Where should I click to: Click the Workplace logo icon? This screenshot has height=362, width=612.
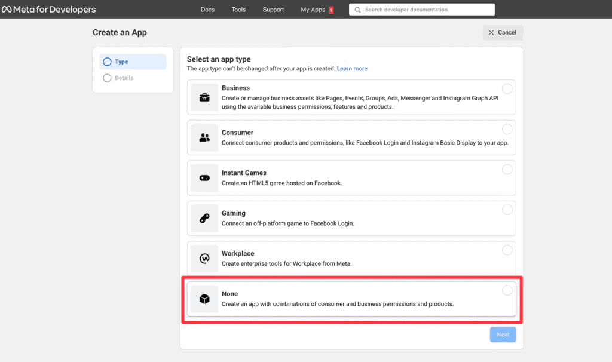click(x=204, y=258)
